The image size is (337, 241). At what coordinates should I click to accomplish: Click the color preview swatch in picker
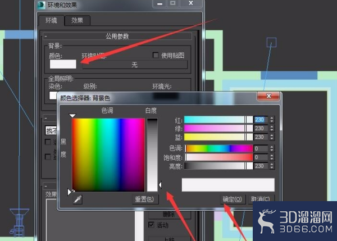pyautogui.click(x=228, y=185)
